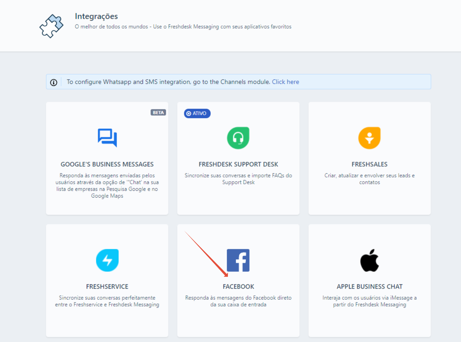Select the Freshsales orange funnel icon

pos(370,138)
